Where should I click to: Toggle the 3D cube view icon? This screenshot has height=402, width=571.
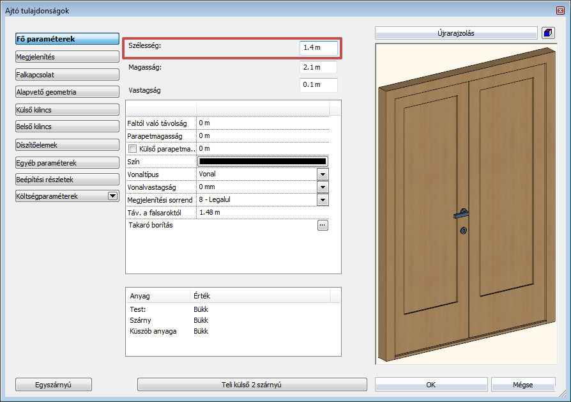548,33
